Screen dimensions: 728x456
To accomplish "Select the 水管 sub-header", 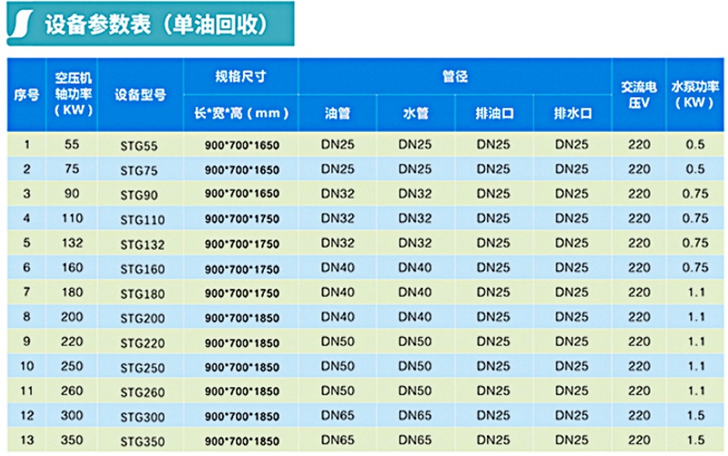I will coord(416,114).
